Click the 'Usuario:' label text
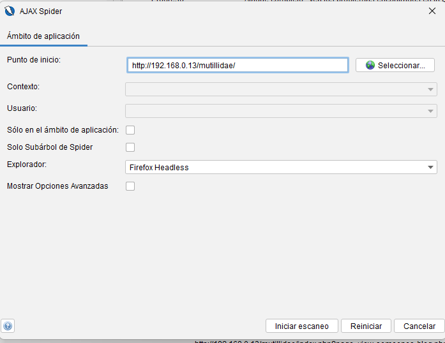445x343 pixels. point(22,108)
